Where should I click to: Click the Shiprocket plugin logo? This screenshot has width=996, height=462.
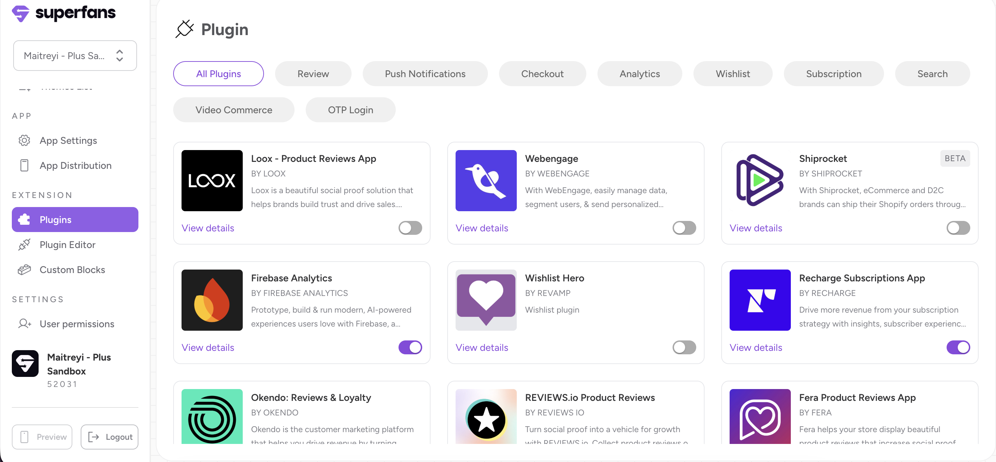[x=760, y=180]
